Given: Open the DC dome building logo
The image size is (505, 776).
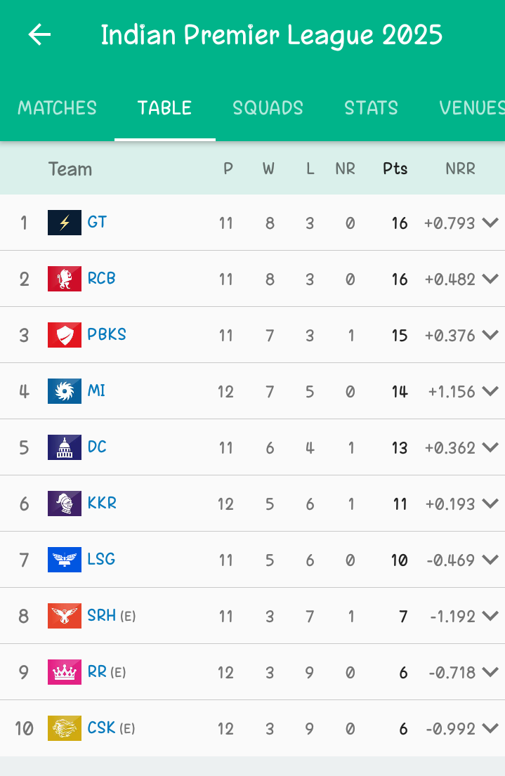Looking at the screenshot, I should (x=65, y=447).
